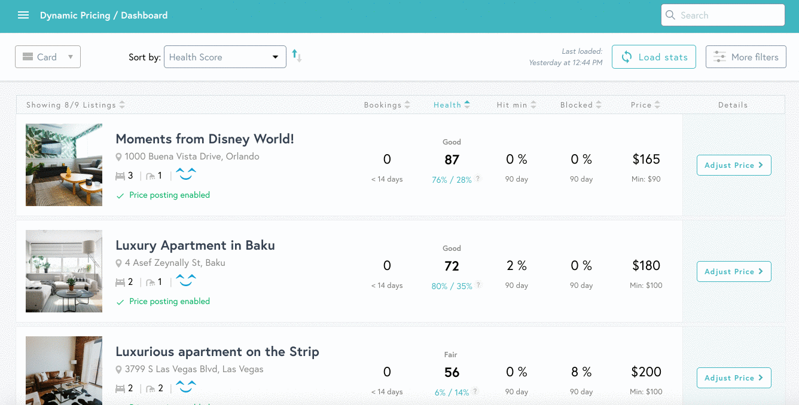Click the health score 72
The width and height of the screenshot is (799, 405).
(x=452, y=266)
